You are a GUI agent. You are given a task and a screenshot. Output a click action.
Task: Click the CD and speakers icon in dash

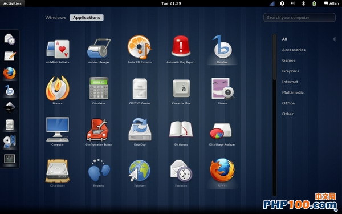point(10,142)
